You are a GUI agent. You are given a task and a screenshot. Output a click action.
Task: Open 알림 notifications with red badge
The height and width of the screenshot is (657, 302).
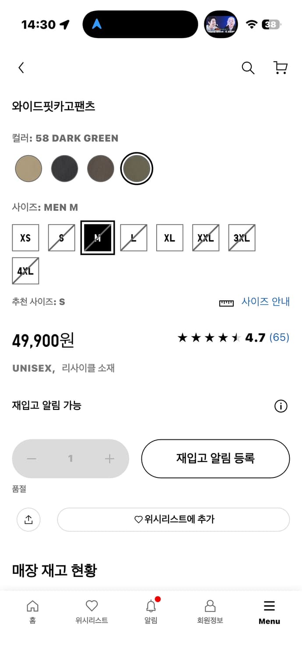[x=151, y=611]
